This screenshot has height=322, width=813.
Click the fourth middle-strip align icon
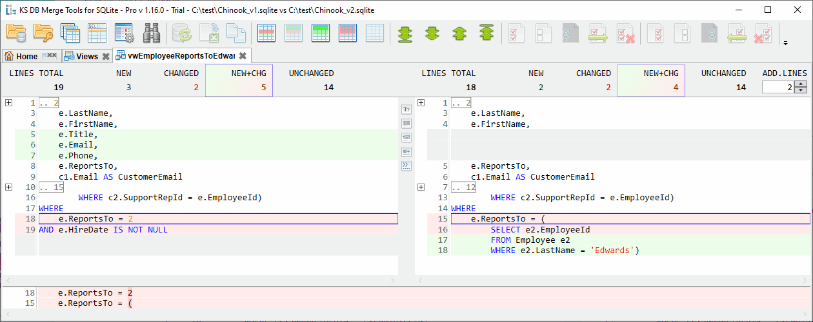[406, 151]
